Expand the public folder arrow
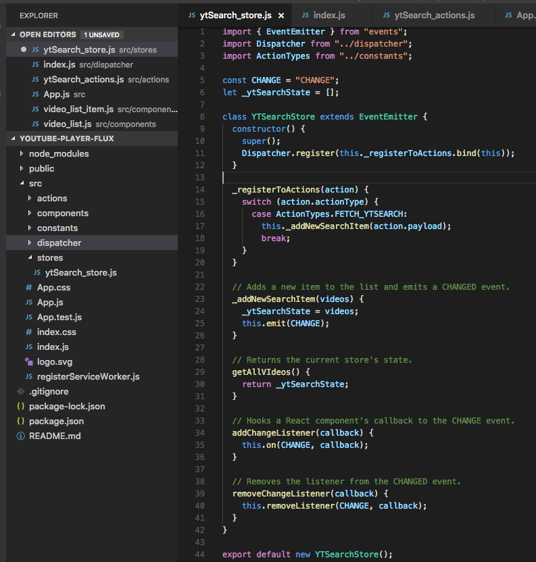 coord(22,168)
